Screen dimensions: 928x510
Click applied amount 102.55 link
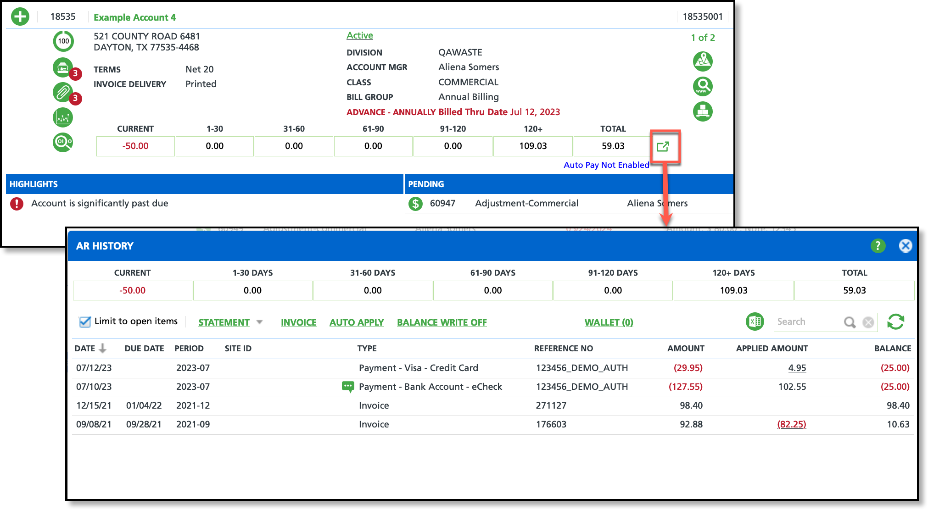(792, 387)
